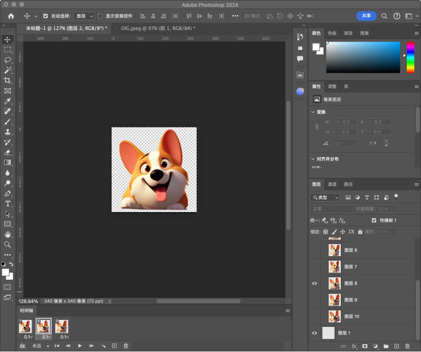Select the Crop tool
The height and width of the screenshot is (352, 421).
click(x=7, y=80)
